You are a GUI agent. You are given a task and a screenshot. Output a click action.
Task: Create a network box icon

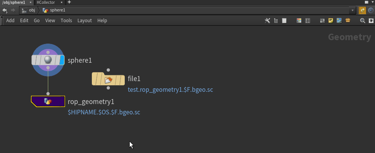[322, 21]
